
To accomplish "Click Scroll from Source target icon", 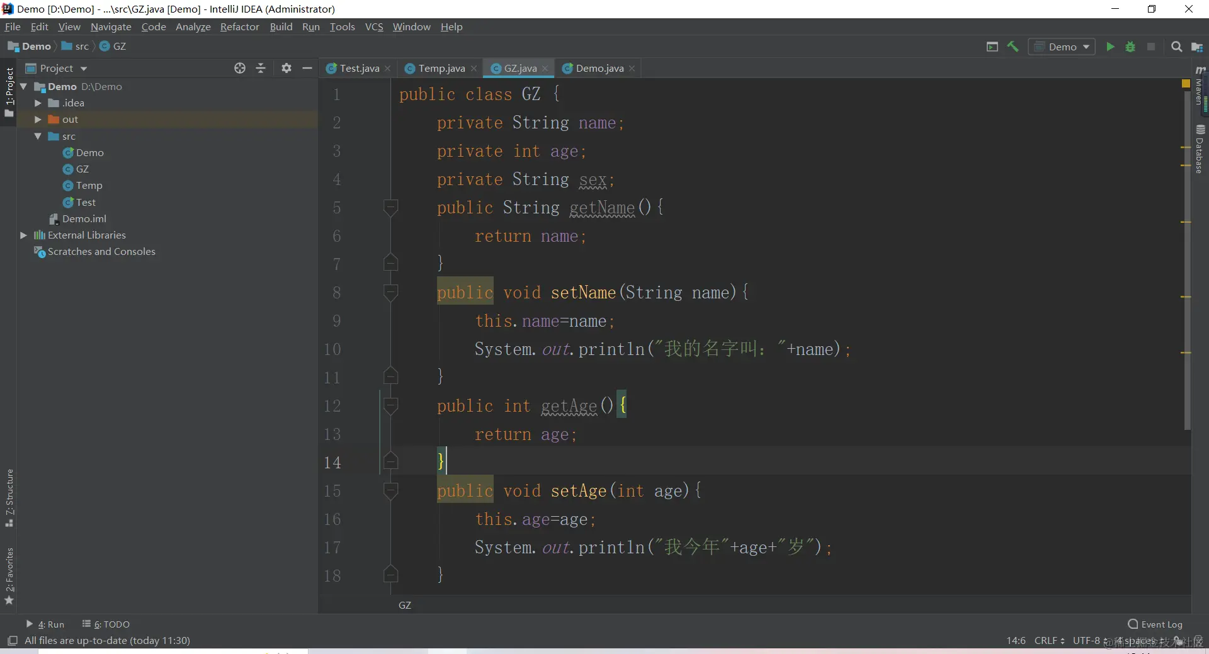I will tap(239, 68).
